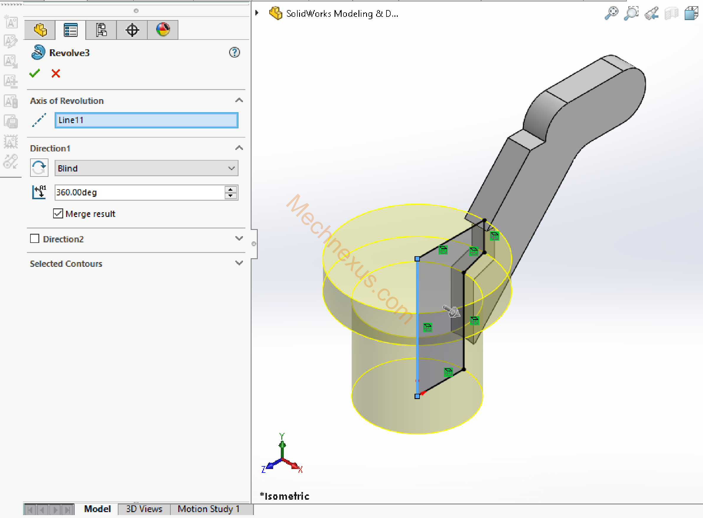
Task: Click the reverse direction icon in Direction1
Action: coord(39,168)
